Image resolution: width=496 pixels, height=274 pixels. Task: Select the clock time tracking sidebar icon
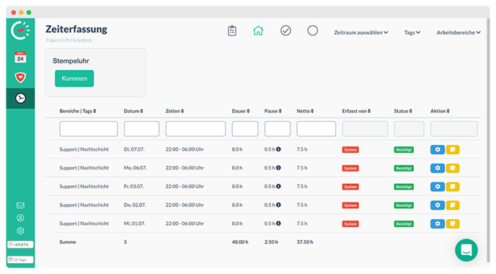point(20,98)
